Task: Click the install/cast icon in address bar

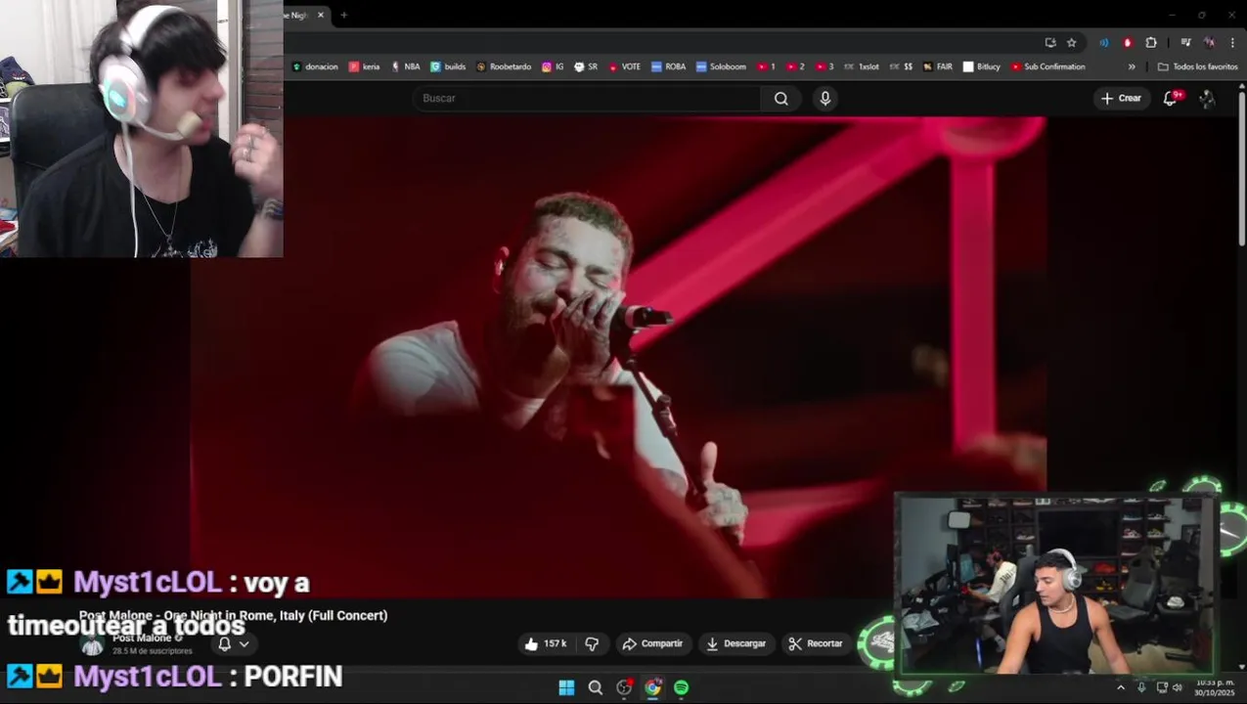Action: tap(1050, 42)
